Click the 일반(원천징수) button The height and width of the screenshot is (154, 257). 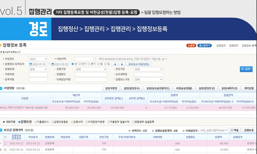(x=132, y=88)
